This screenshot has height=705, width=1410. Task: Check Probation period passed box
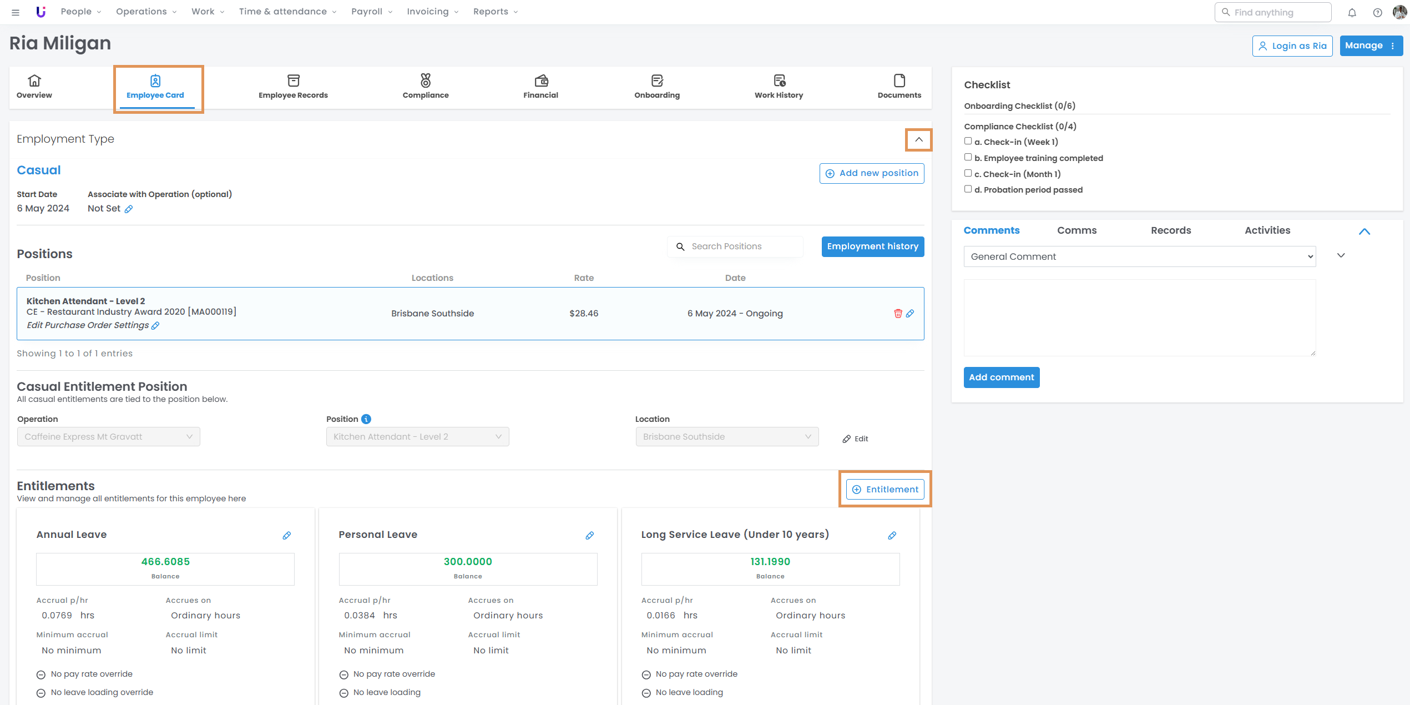point(968,189)
